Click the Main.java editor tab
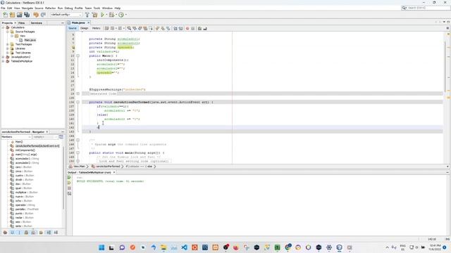This screenshot has width=451, height=253. (78, 22)
